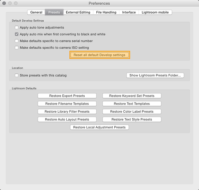Image resolution: width=199 pixels, height=190 pixels.
Task: Toggle defaults specific to camera serial number
Action: point(16,41)
